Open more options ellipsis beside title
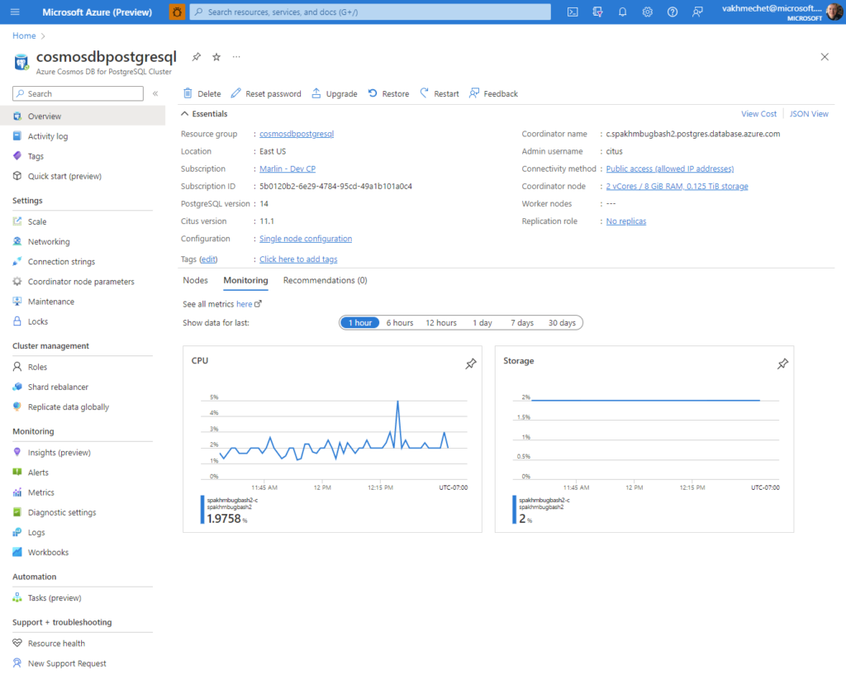This screenshot has height=675, width=846. 236,57
